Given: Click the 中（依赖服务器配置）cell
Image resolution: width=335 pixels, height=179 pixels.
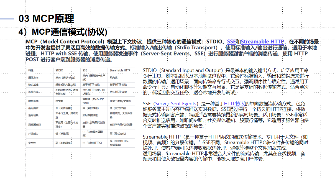Looking at the screenshot, I should (93, 134).
